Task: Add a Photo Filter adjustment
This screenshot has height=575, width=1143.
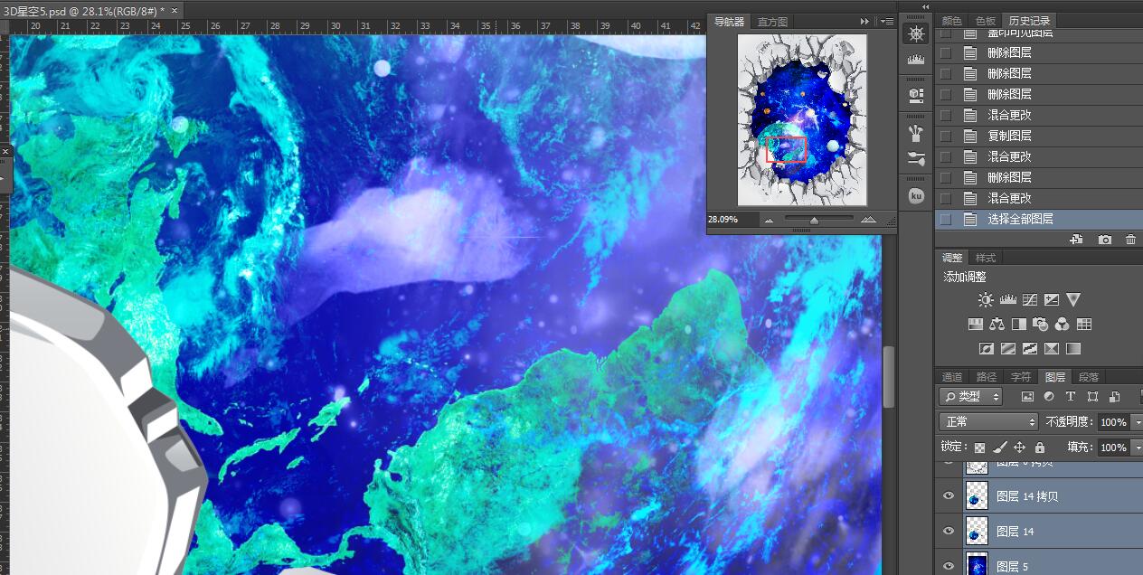Action: point(1041,324)
